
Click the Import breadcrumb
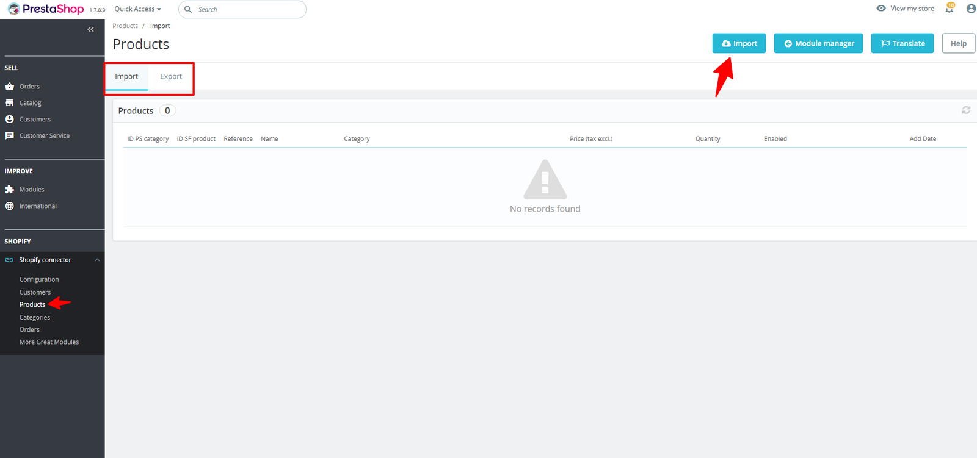tap(160, 26)
